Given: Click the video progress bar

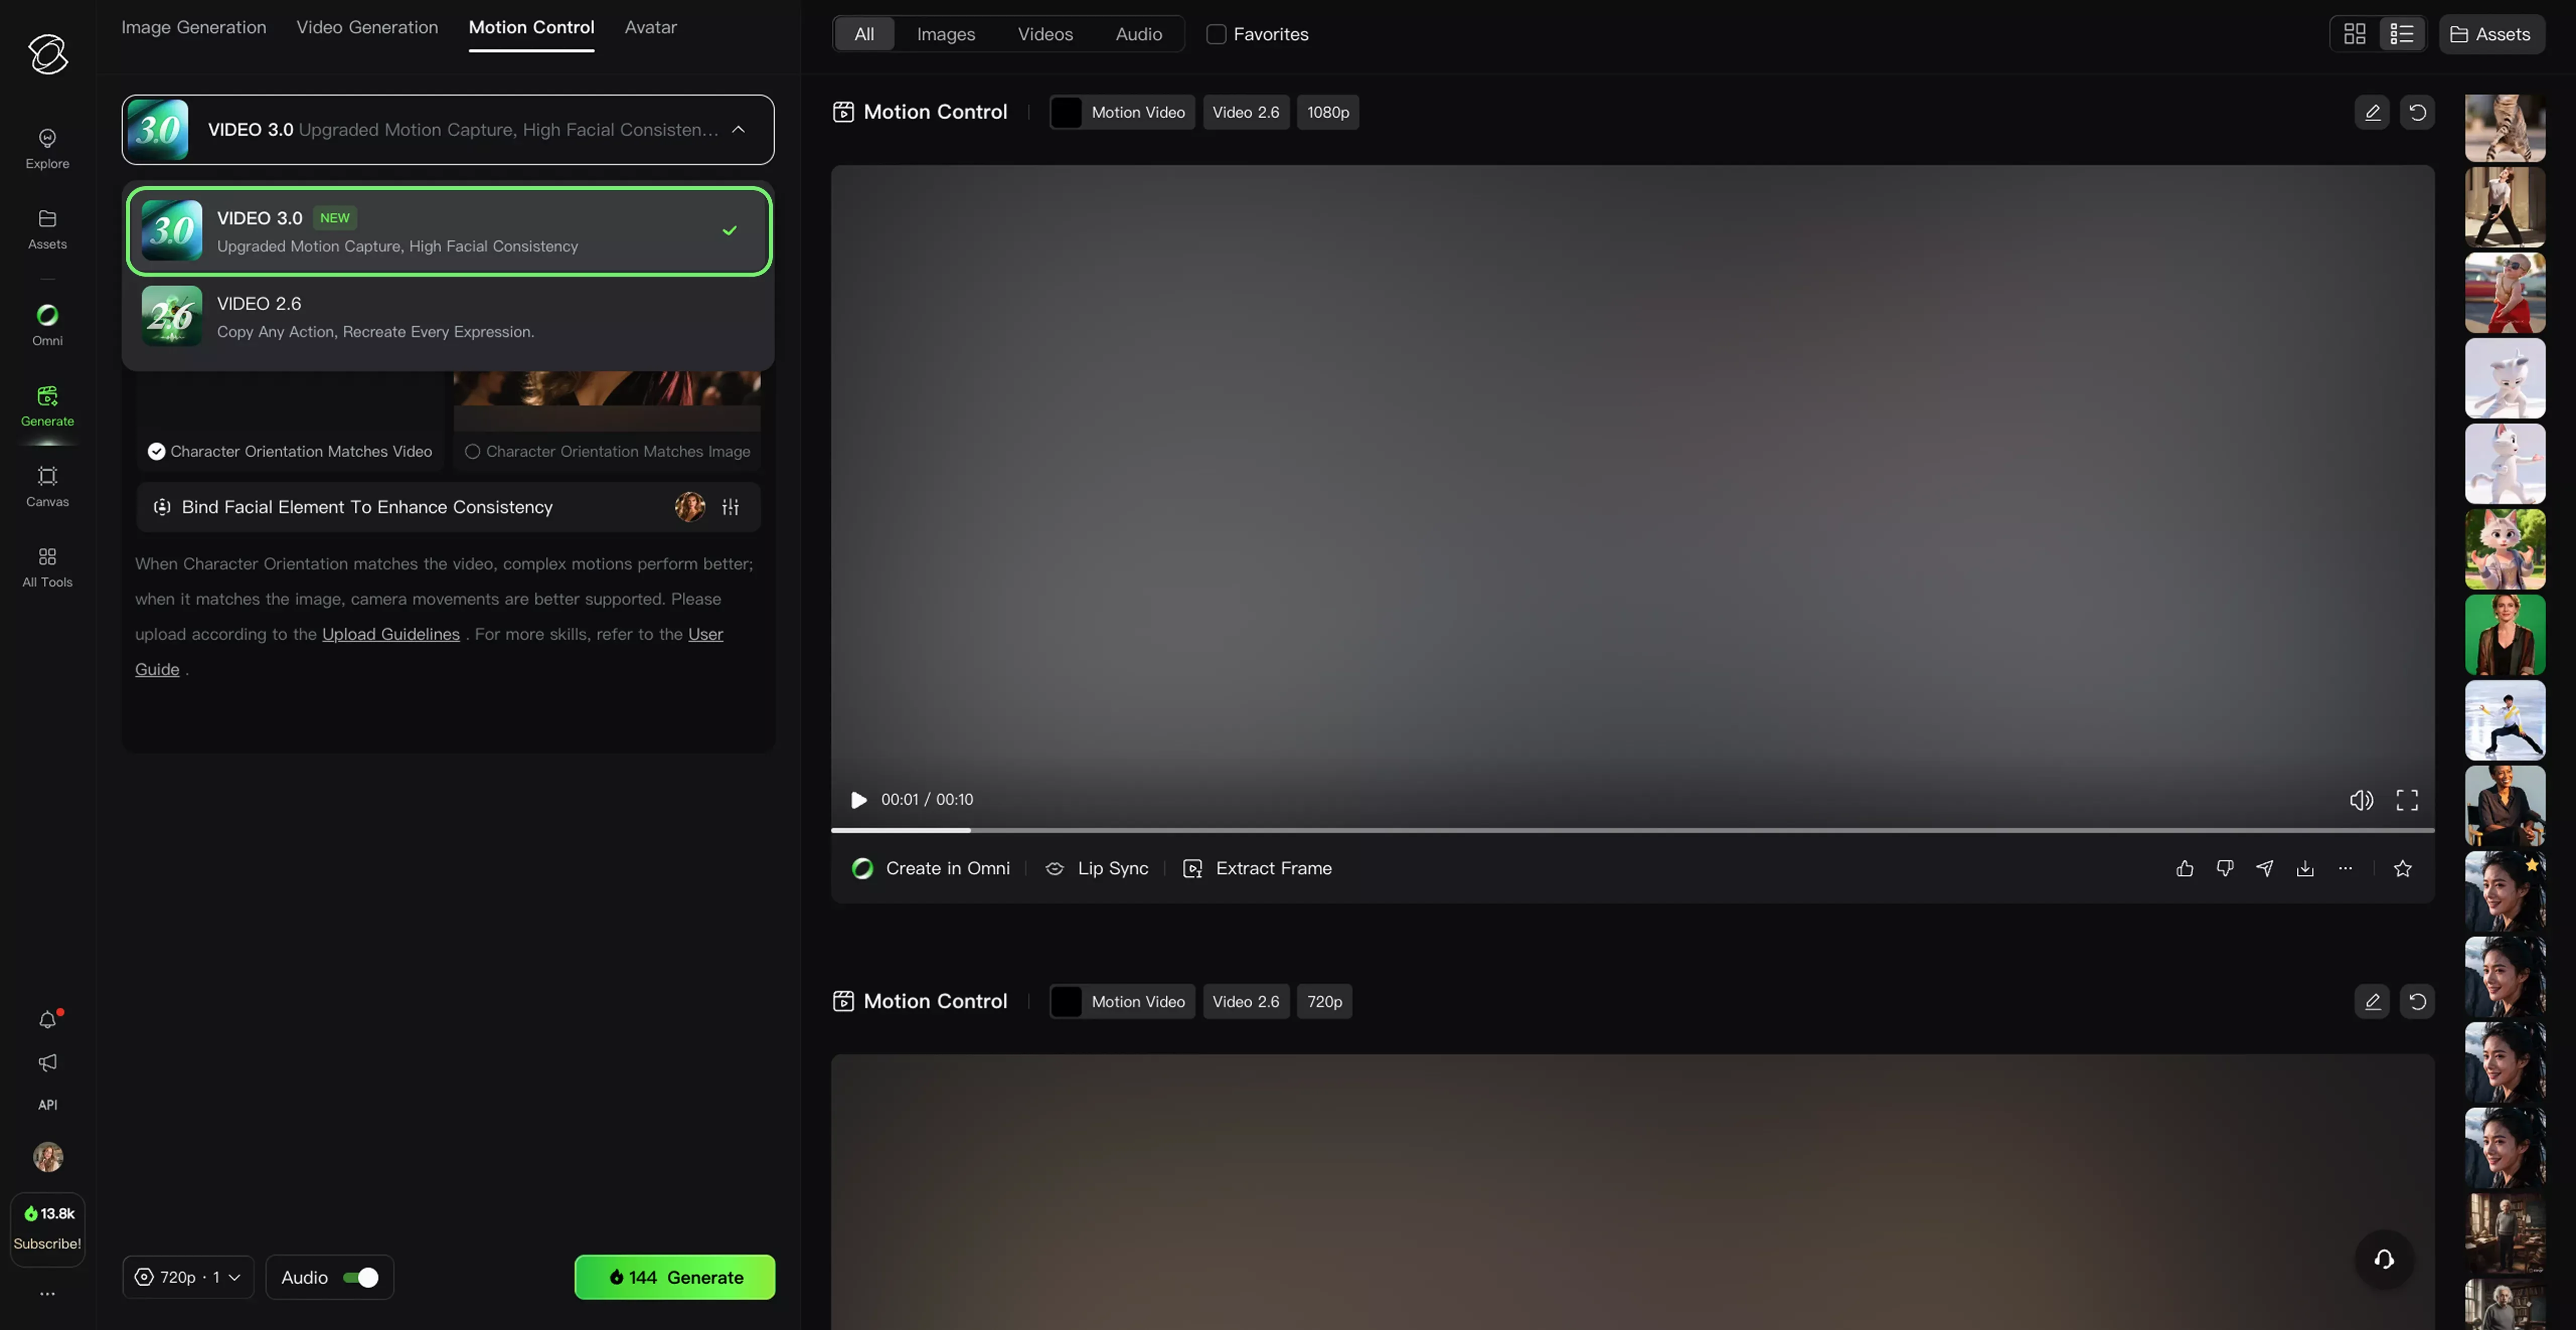Looking at the screenshot, I should pos(1632,830).
